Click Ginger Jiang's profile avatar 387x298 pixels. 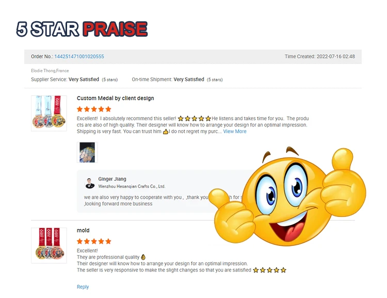click(90, 183)
